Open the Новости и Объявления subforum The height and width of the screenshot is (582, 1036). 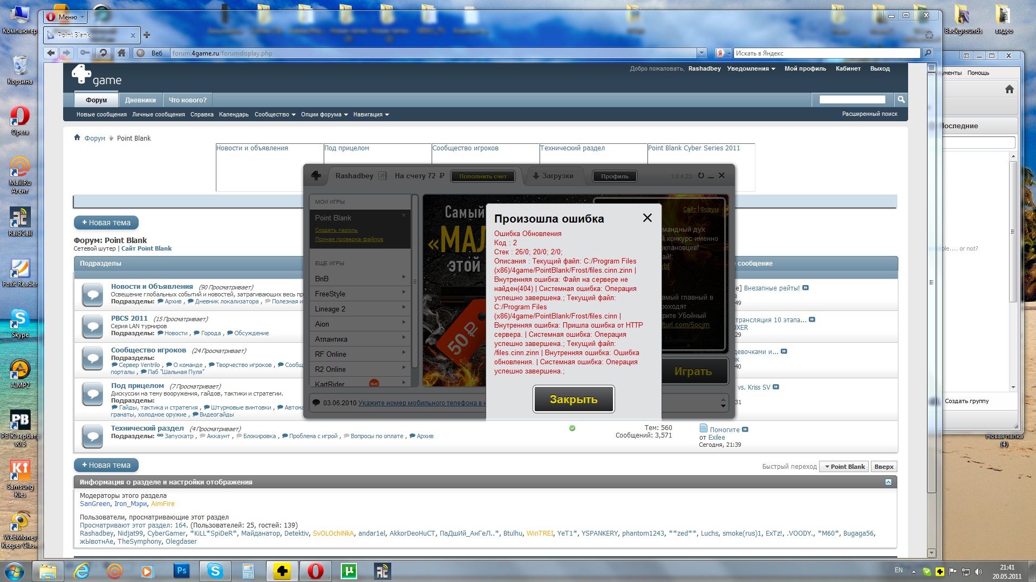[x=152, y=286]
